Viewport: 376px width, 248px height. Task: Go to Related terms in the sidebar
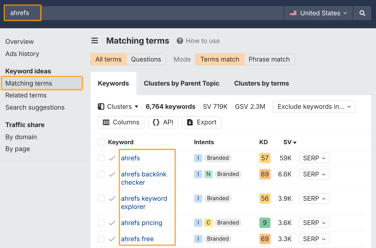(x=26, y=95)
